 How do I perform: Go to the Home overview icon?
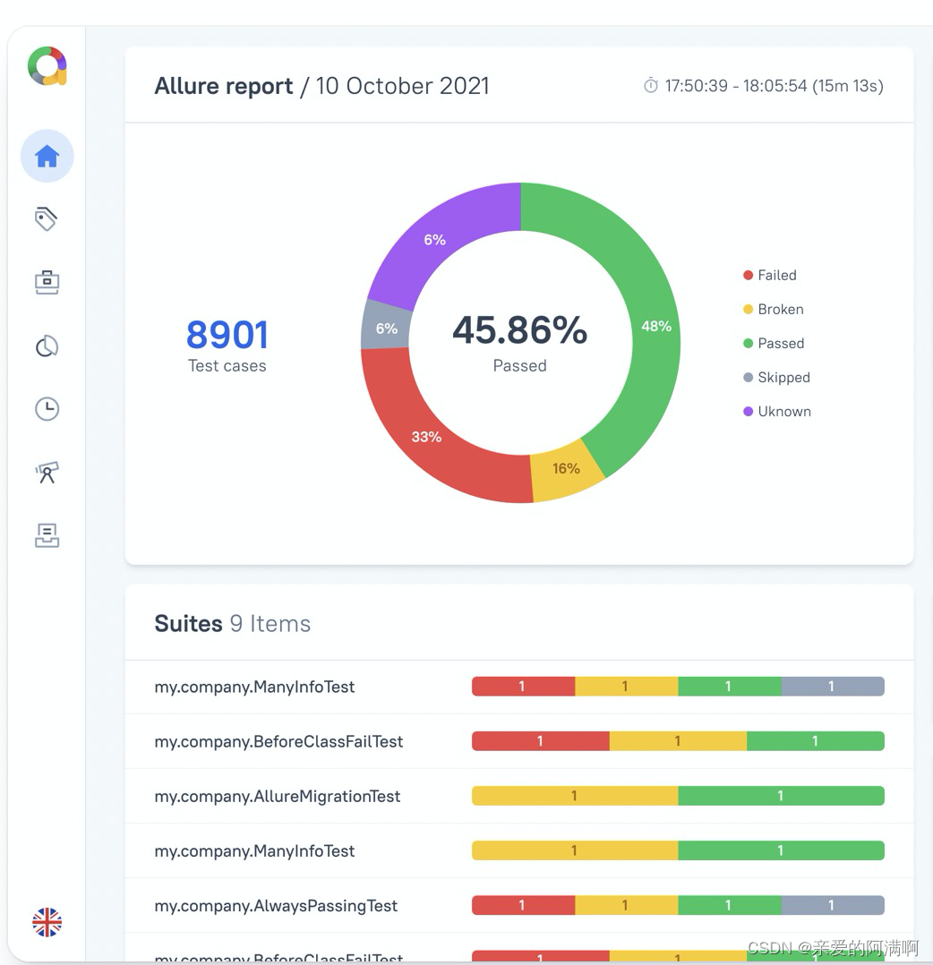coord(47,156)
